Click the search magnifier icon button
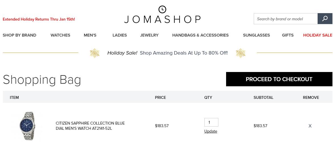 (x=325, y=19)
